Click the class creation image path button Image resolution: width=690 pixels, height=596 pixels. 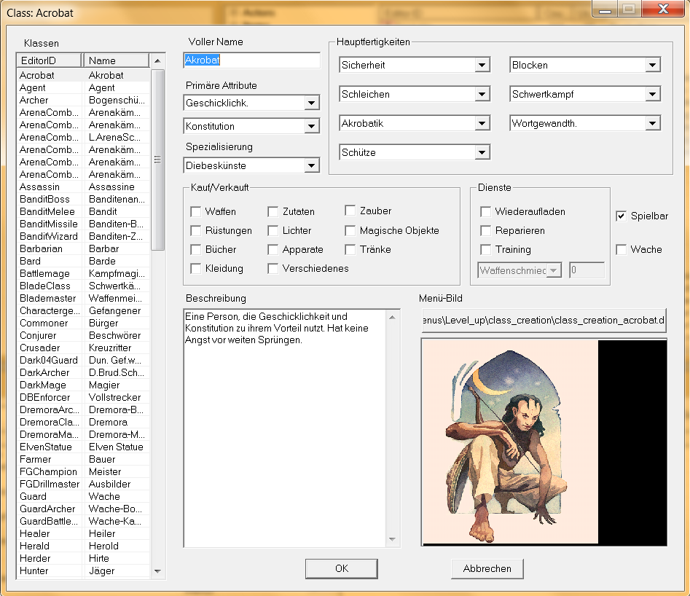click(x=544, y=320)
